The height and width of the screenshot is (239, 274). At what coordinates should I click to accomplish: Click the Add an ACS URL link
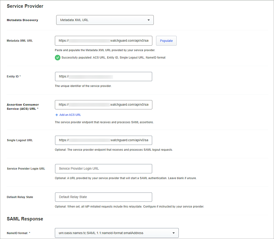(x=70, y=115)
